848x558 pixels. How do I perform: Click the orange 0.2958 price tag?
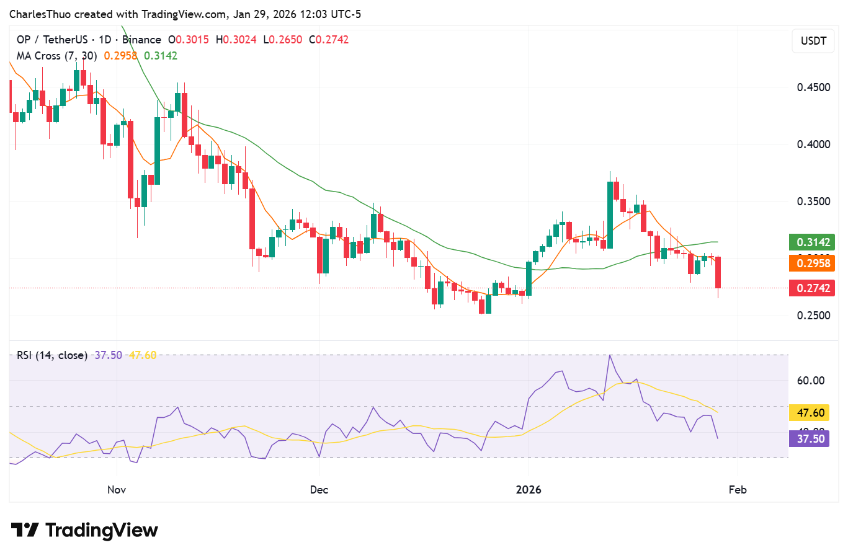pyautogui.click(x=811, y=263)
